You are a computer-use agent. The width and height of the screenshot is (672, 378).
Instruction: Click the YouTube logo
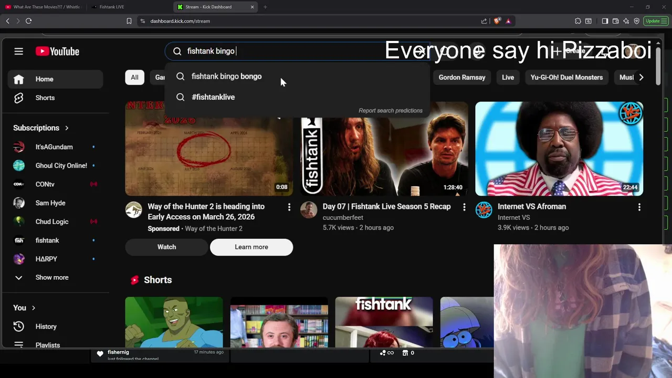[x=57, y=51]
